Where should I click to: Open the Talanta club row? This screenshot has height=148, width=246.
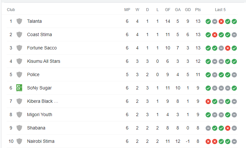(122, 21)
